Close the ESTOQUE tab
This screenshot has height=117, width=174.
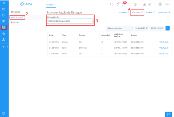(x=55, y=5)
